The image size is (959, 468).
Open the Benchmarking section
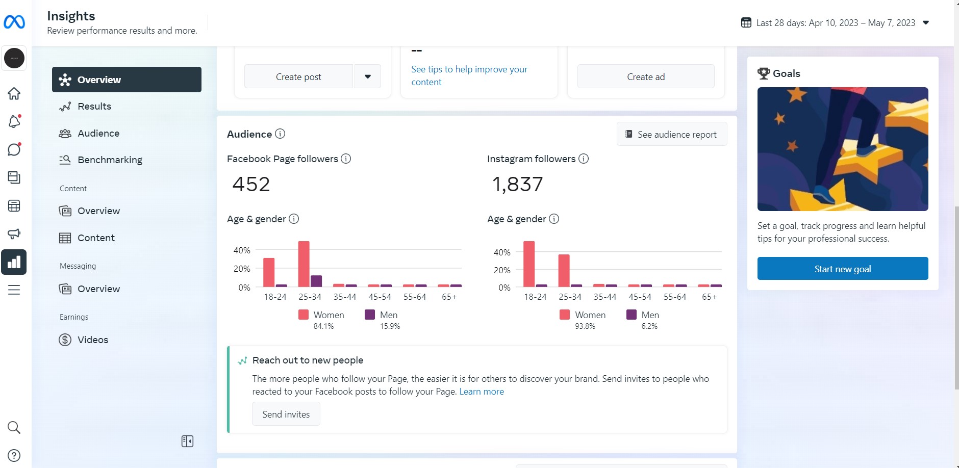coord(110,160)
